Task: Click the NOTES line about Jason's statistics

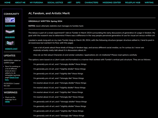Action: [x=56, y=26]
